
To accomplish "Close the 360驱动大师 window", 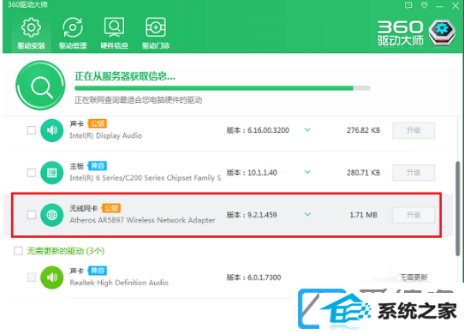I will tap(455, 6).
